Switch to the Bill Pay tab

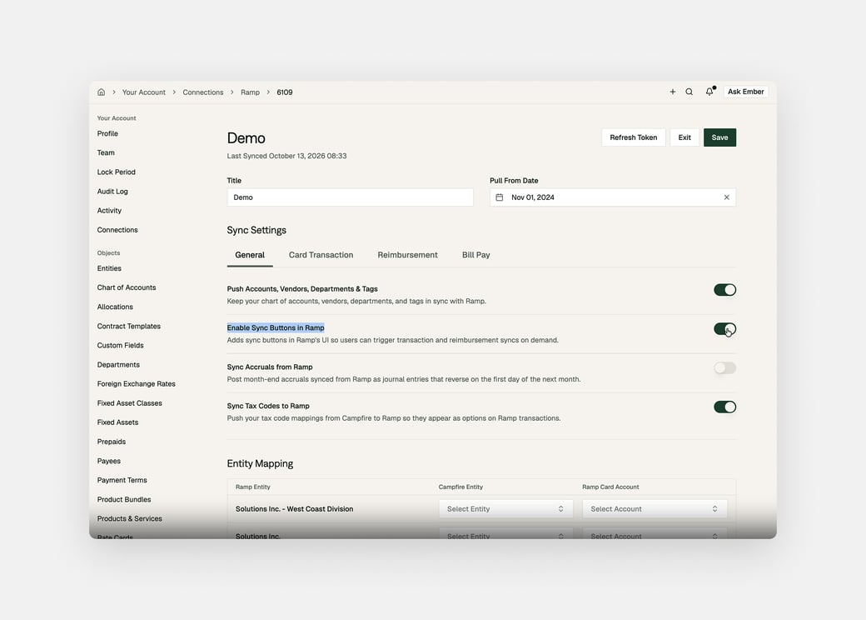(476, 255)
